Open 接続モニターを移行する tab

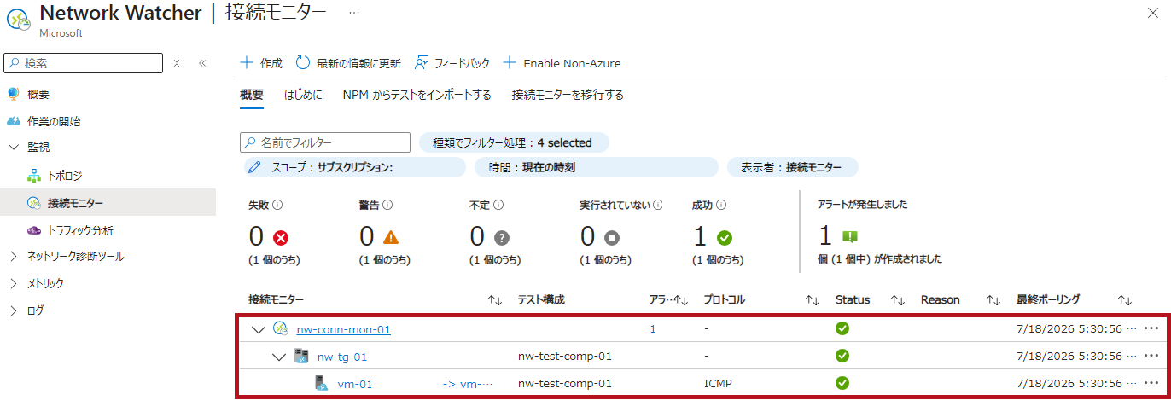pos(568,95)
